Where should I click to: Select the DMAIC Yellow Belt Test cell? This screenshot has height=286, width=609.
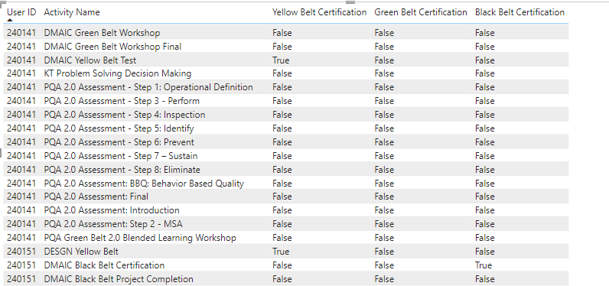pos(90,60)
